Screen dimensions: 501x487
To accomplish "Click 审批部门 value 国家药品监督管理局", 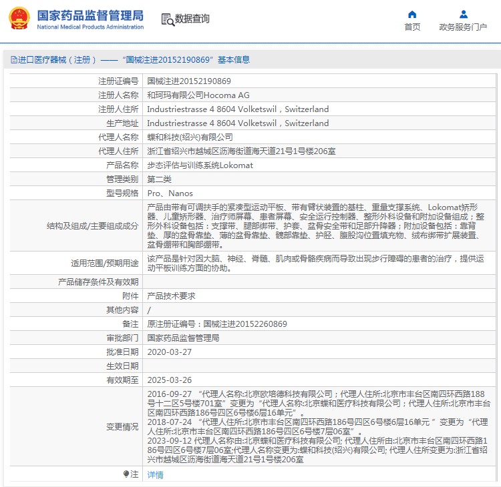I will click(183, 338).
